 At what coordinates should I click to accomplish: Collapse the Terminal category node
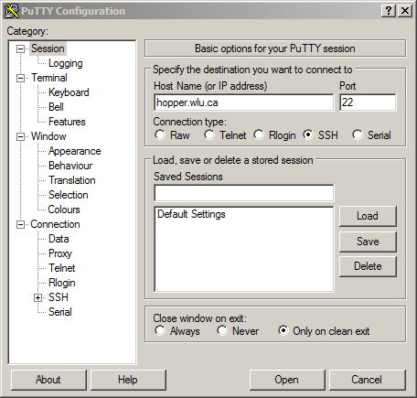coord(20,78)
